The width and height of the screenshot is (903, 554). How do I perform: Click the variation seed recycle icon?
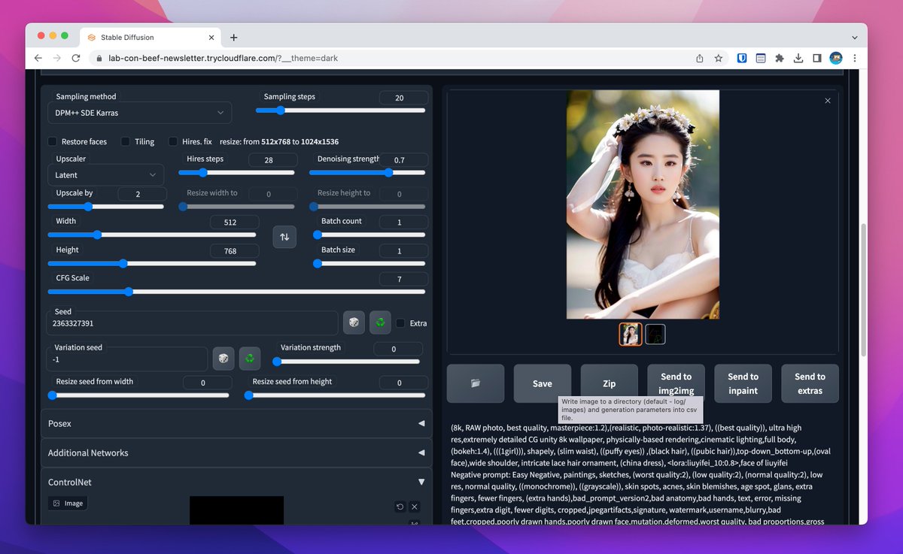click(x=250, y=359)
